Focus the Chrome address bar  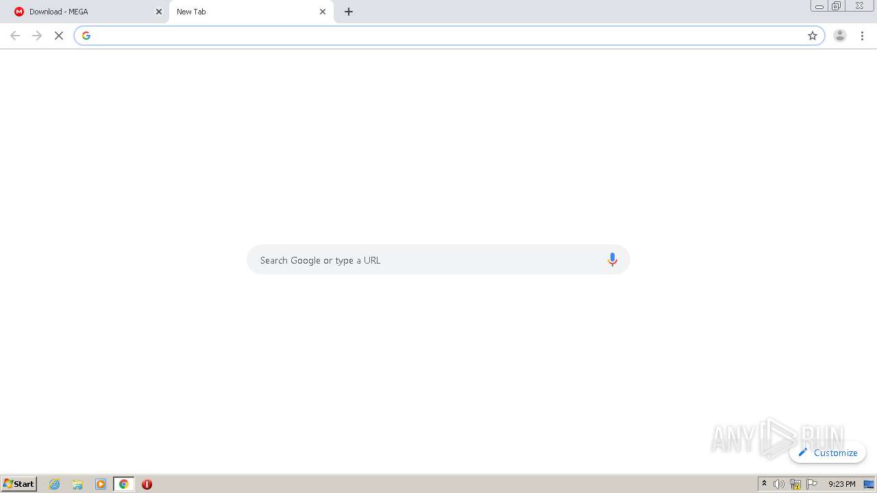click(x=449, y=36)
